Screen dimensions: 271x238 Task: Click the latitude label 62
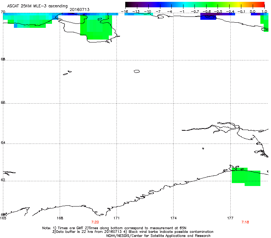click(x=3, y=180)
